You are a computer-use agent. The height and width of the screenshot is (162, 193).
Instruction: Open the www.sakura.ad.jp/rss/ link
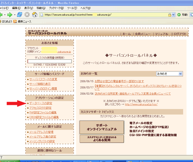tap(141, 105)
